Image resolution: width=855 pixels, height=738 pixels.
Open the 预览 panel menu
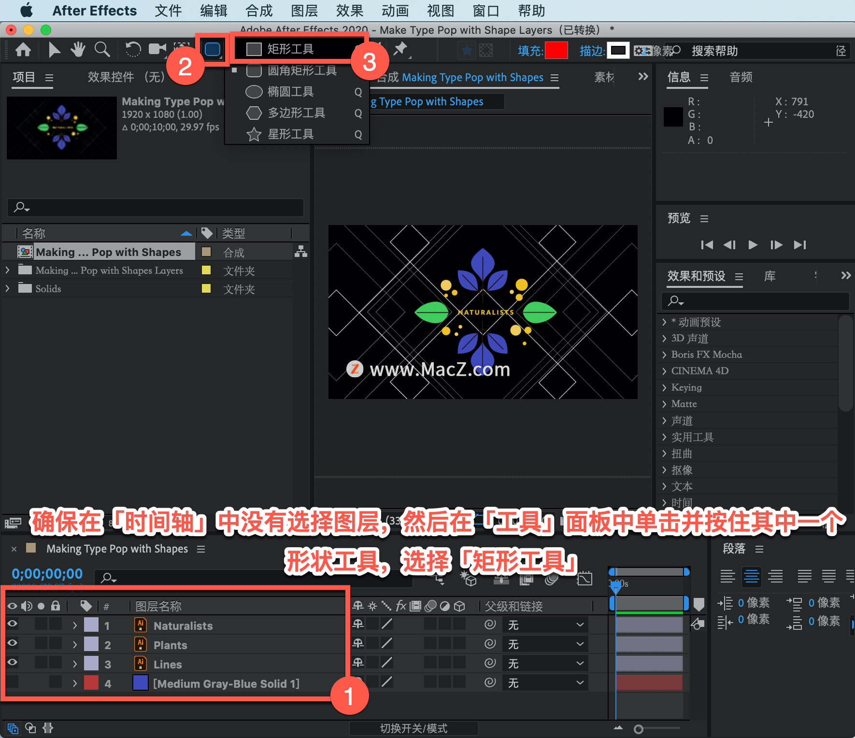[704, 219]
